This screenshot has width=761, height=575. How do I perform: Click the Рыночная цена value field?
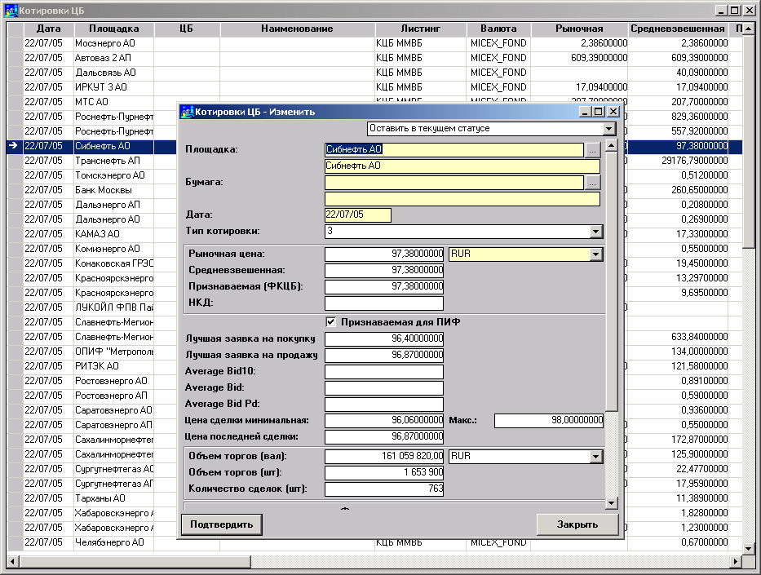click(x=384, y=254)
